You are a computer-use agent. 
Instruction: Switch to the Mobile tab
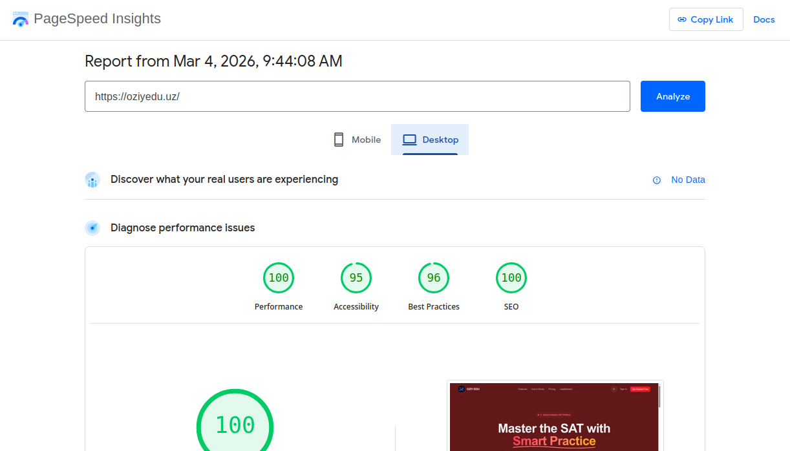tap(358, 140)
